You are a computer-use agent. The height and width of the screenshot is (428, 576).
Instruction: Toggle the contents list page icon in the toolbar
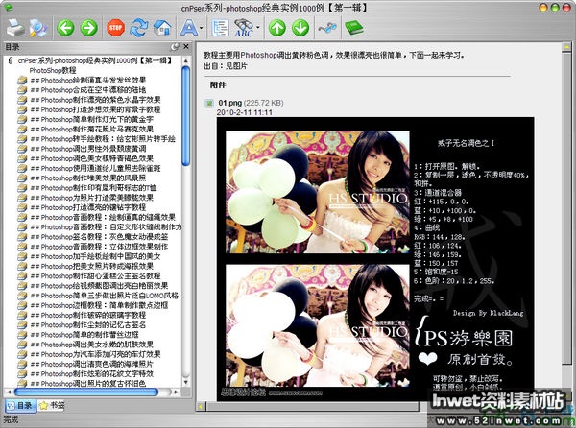(x=220, y=28)
